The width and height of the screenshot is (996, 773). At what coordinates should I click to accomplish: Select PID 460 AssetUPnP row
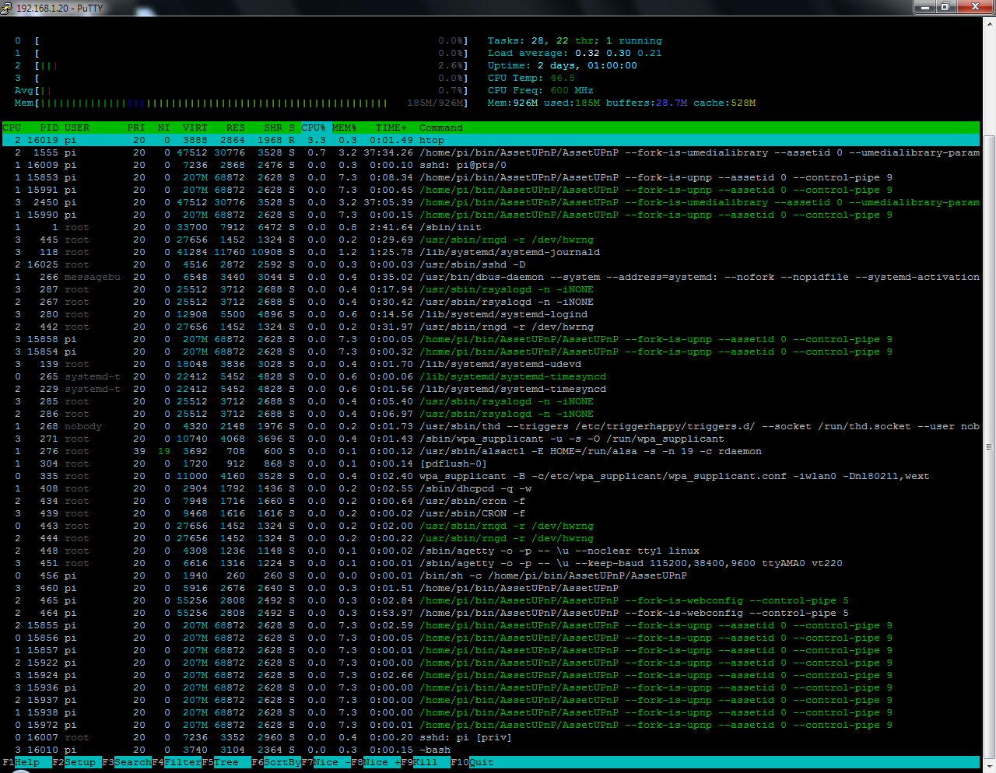[491, 588]
